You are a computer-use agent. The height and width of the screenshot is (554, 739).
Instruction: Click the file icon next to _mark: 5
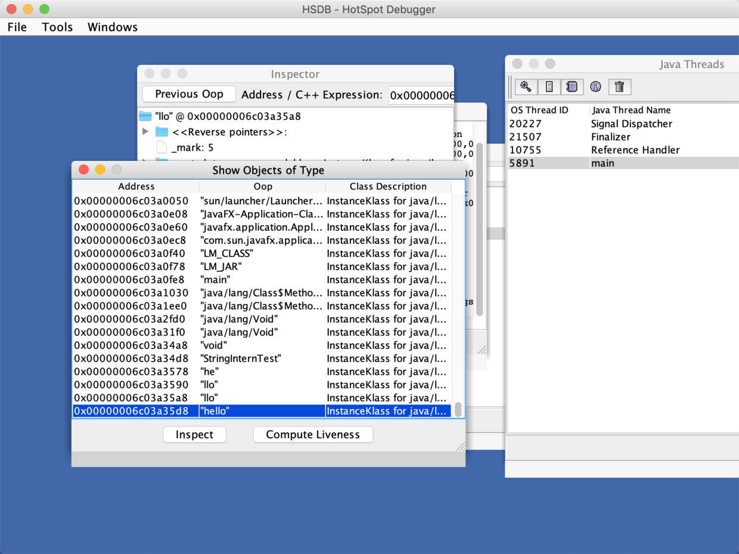tap(162, 147)
